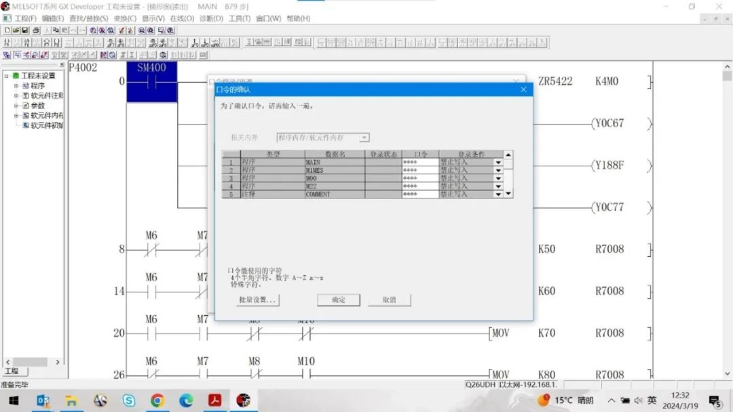Click the 批量设置... button

[x=257, y=300]
